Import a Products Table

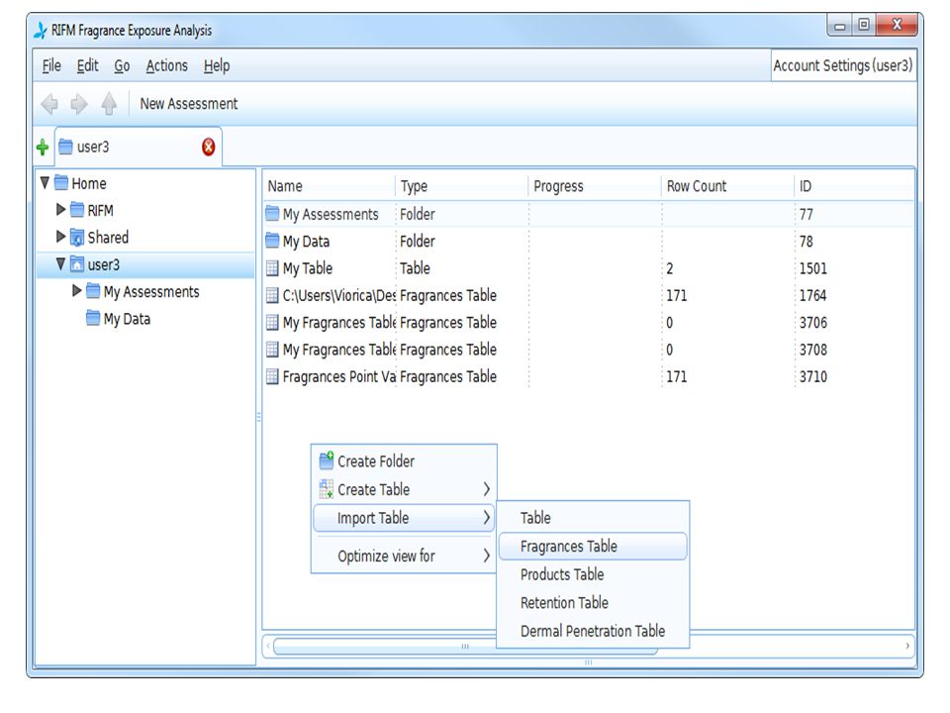click(x=593, y=574)
